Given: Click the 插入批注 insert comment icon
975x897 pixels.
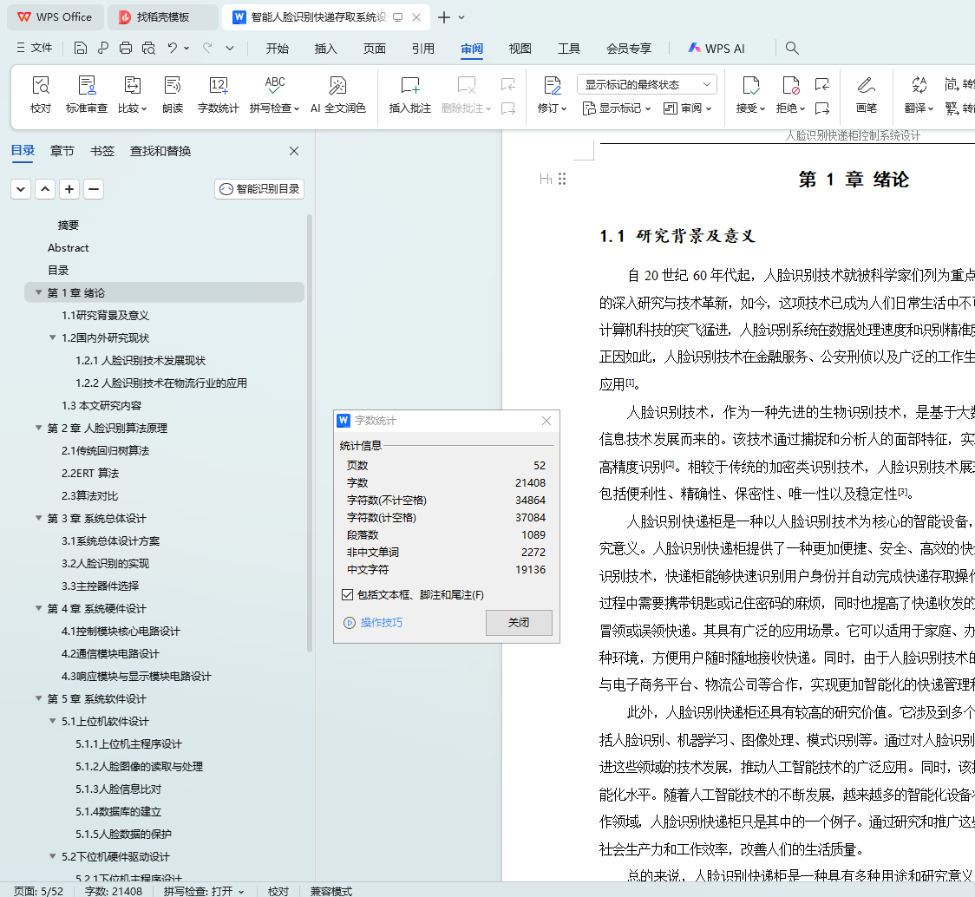Looking at the screenshot, I should (409, 86).
